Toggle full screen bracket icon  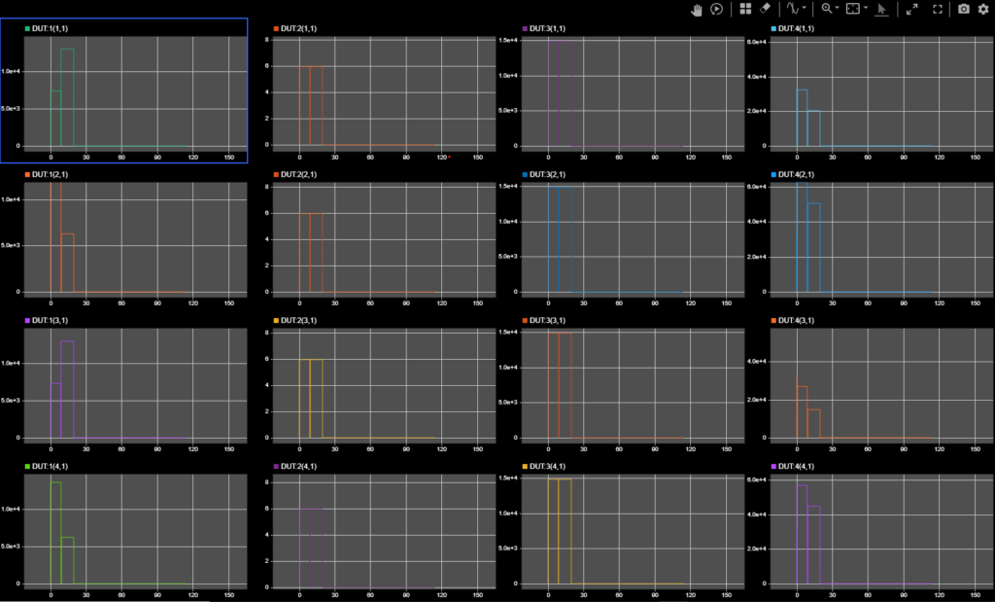tap(938, 9)
